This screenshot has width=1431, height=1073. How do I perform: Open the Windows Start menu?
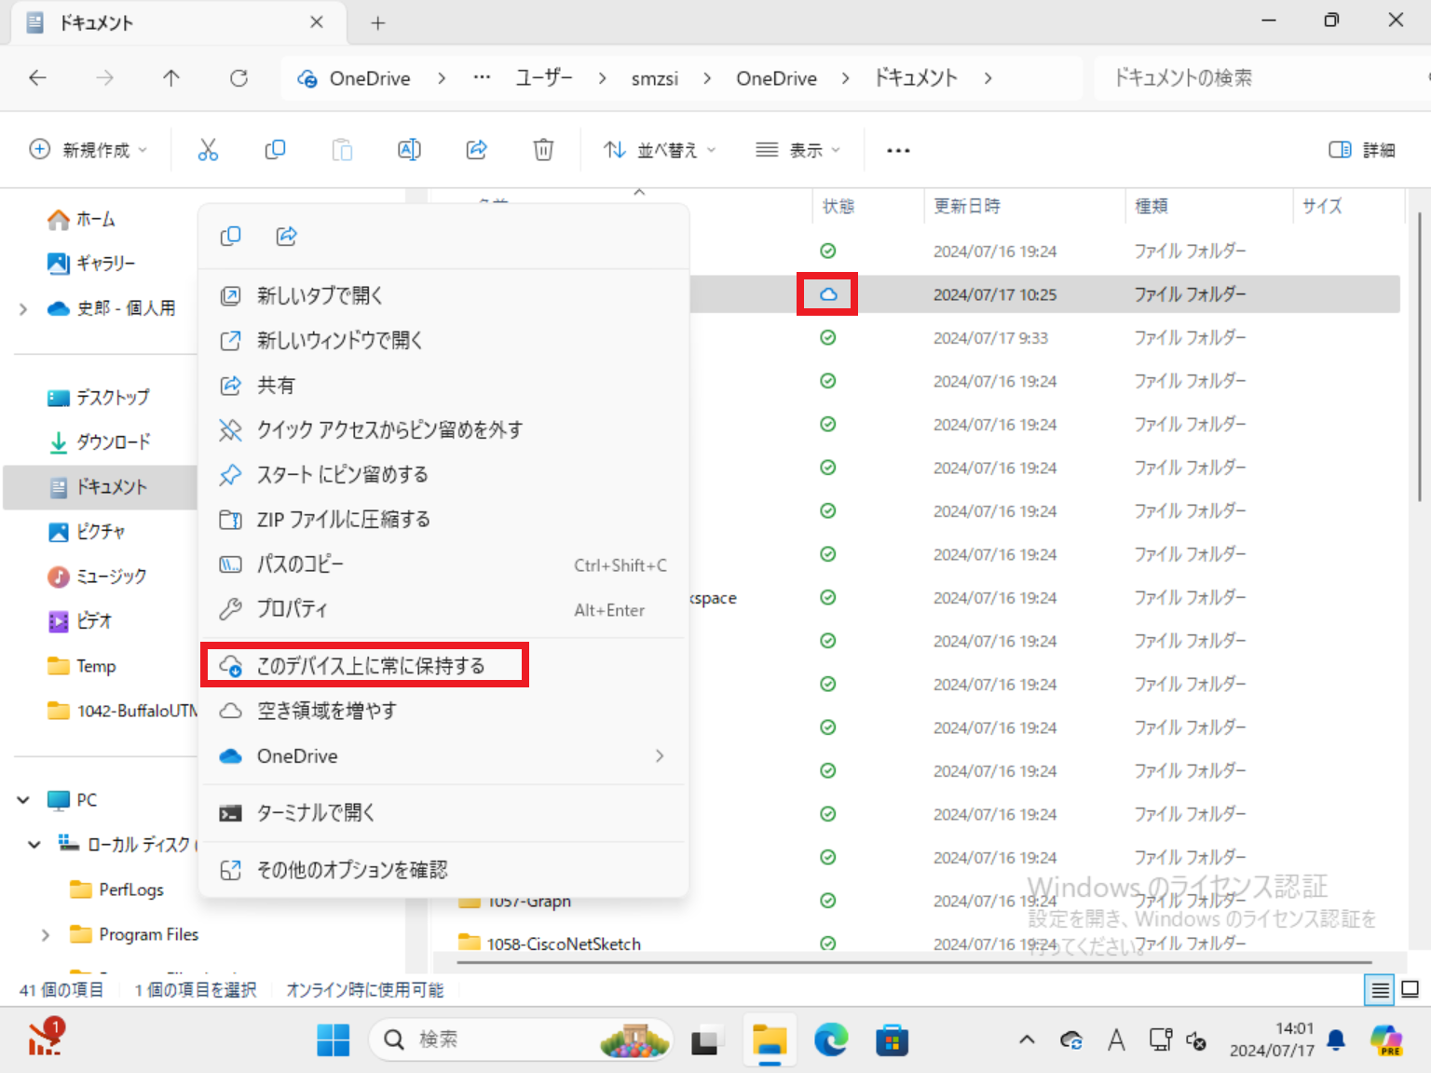pos(333,1039)
